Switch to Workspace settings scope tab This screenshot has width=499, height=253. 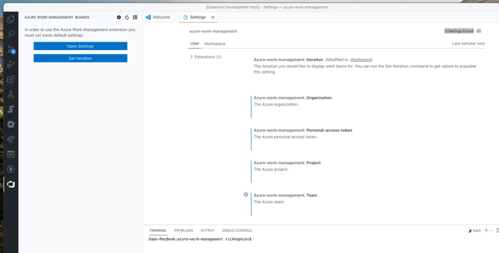coord(215,44)
